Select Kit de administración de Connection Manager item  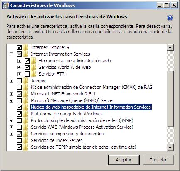(x=91, y=87)
